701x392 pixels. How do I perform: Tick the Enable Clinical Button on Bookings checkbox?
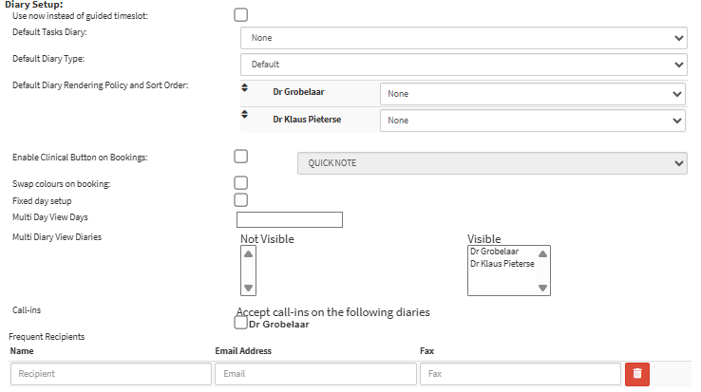pyautogui.click(x=241, y=156)
